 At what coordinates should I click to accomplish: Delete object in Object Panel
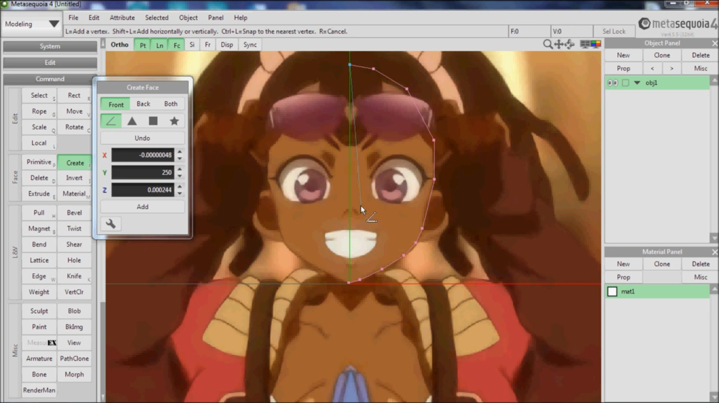point(700,55)
